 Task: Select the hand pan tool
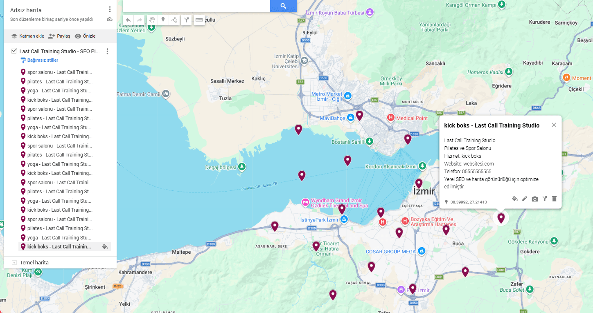coord(152,20)
